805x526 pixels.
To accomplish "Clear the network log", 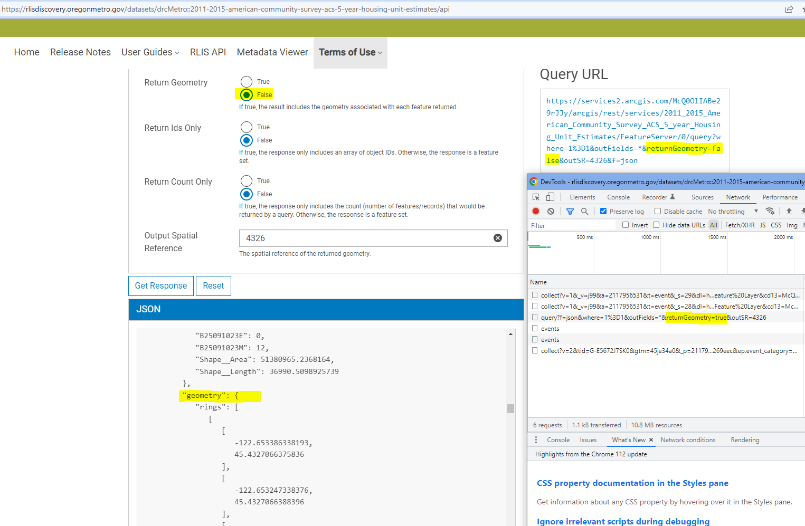I will tap(551, 211).
